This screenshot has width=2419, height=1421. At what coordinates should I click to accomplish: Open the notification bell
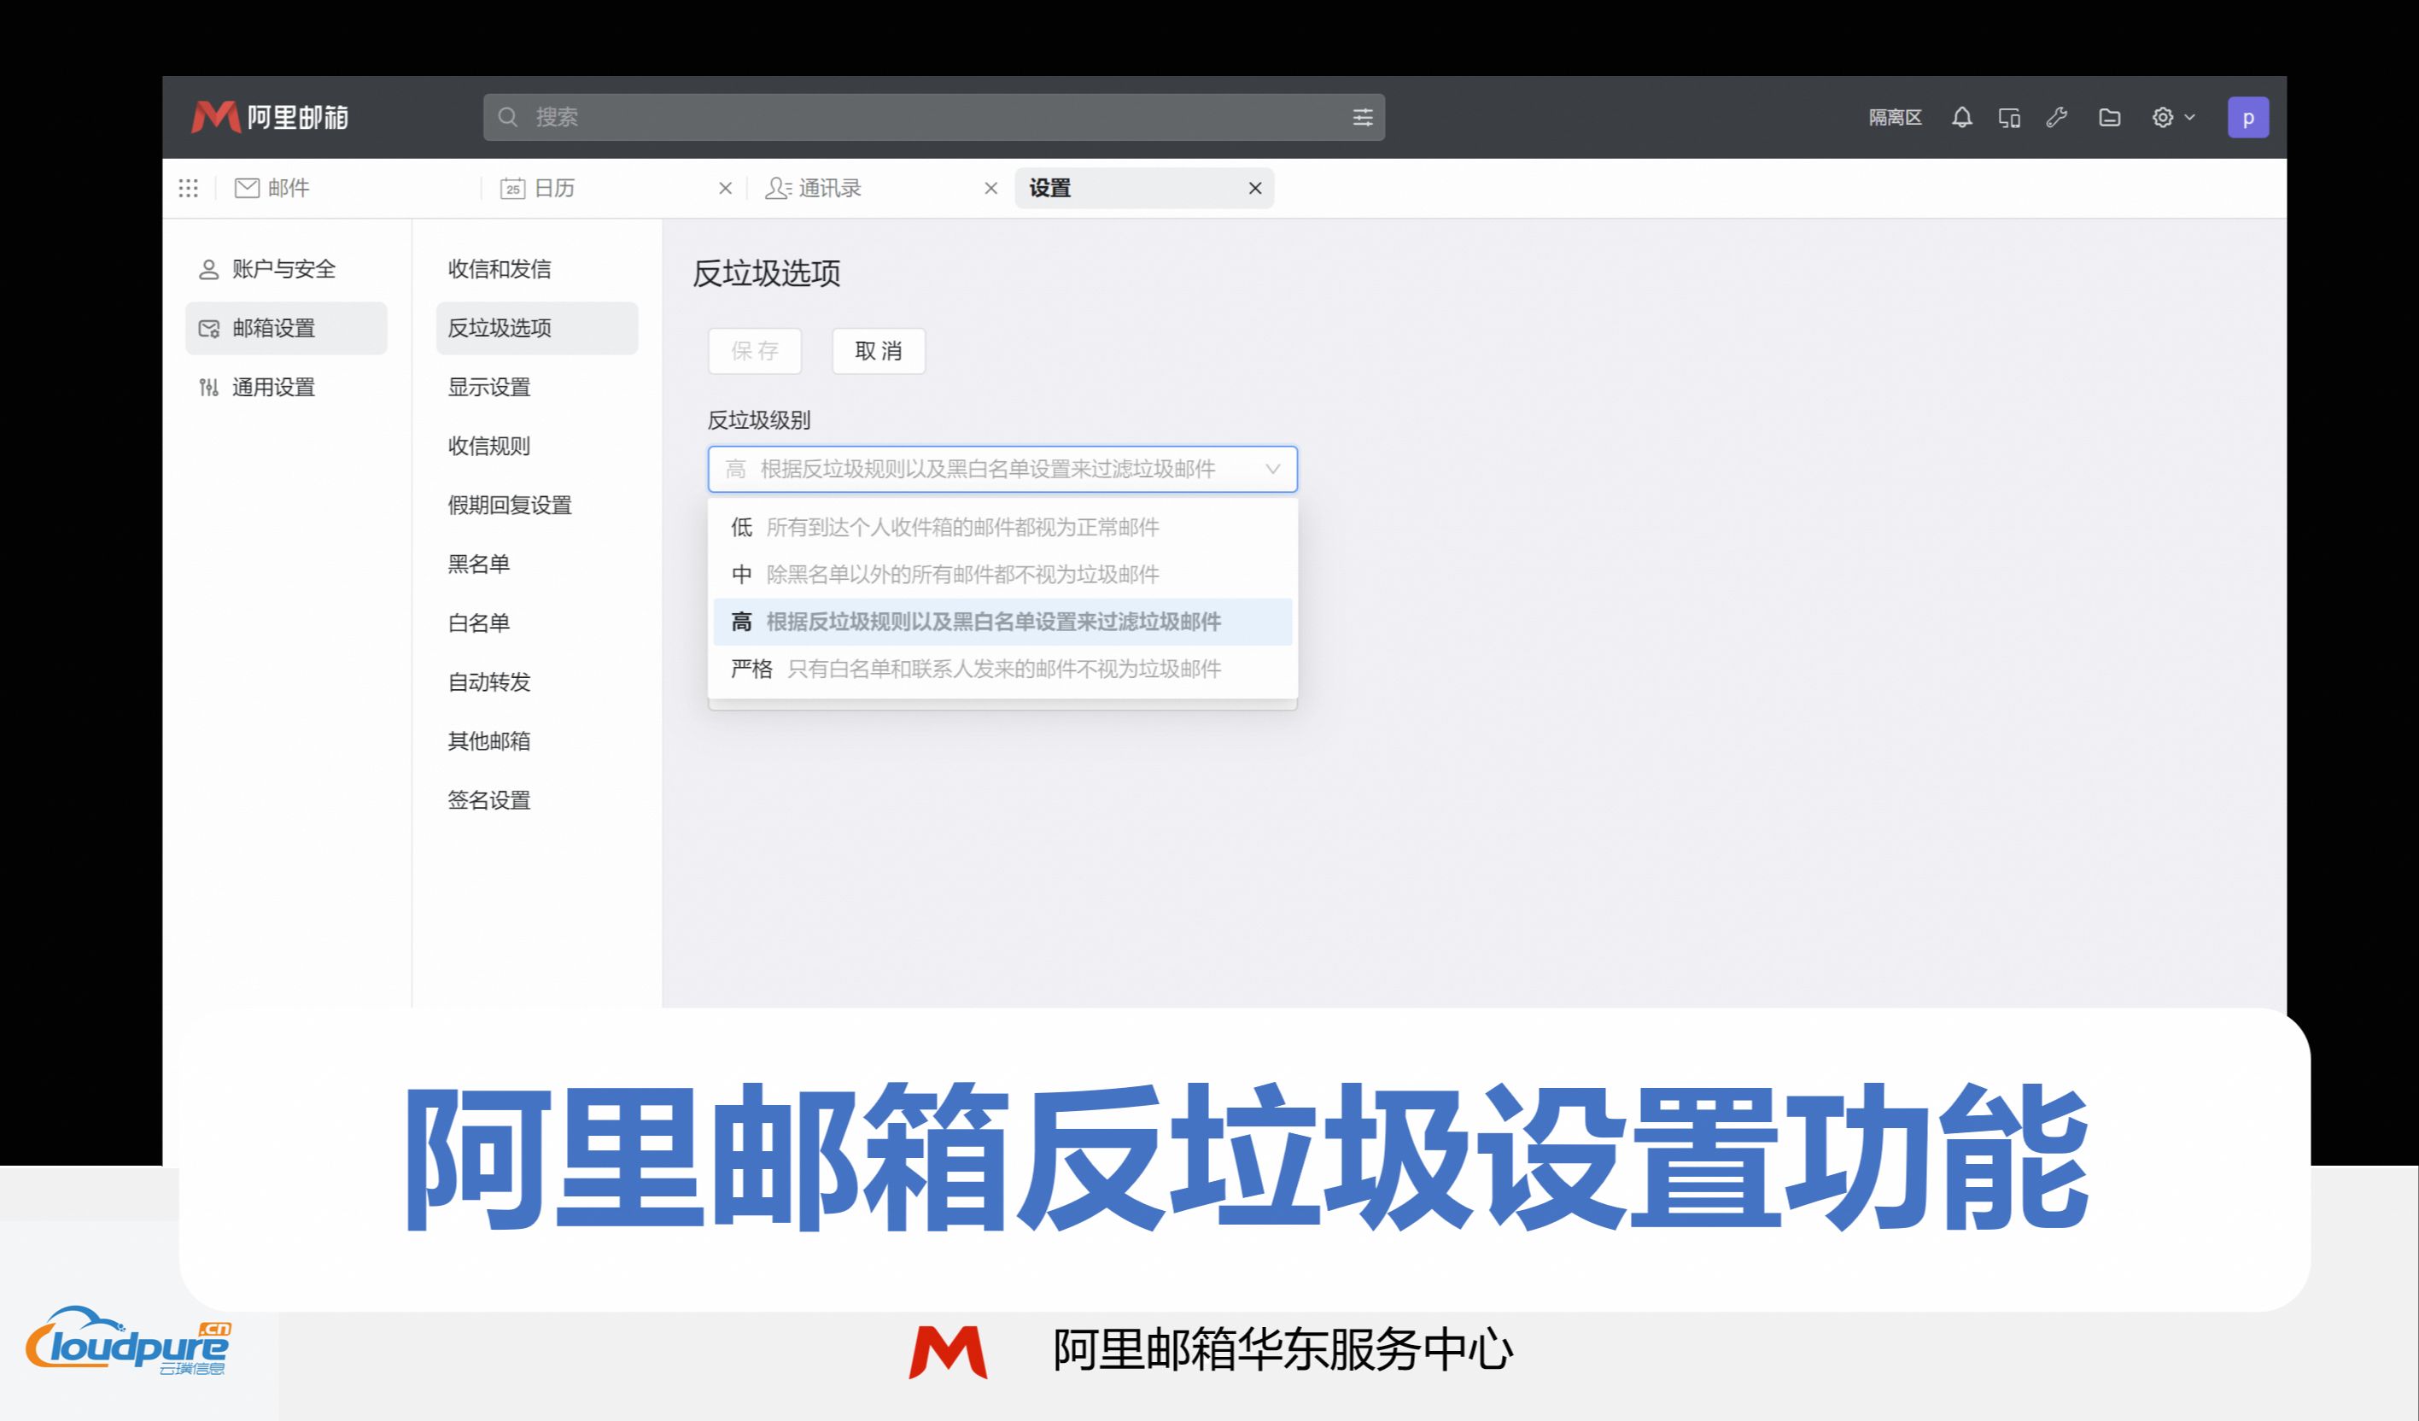tap(1962, 117)
